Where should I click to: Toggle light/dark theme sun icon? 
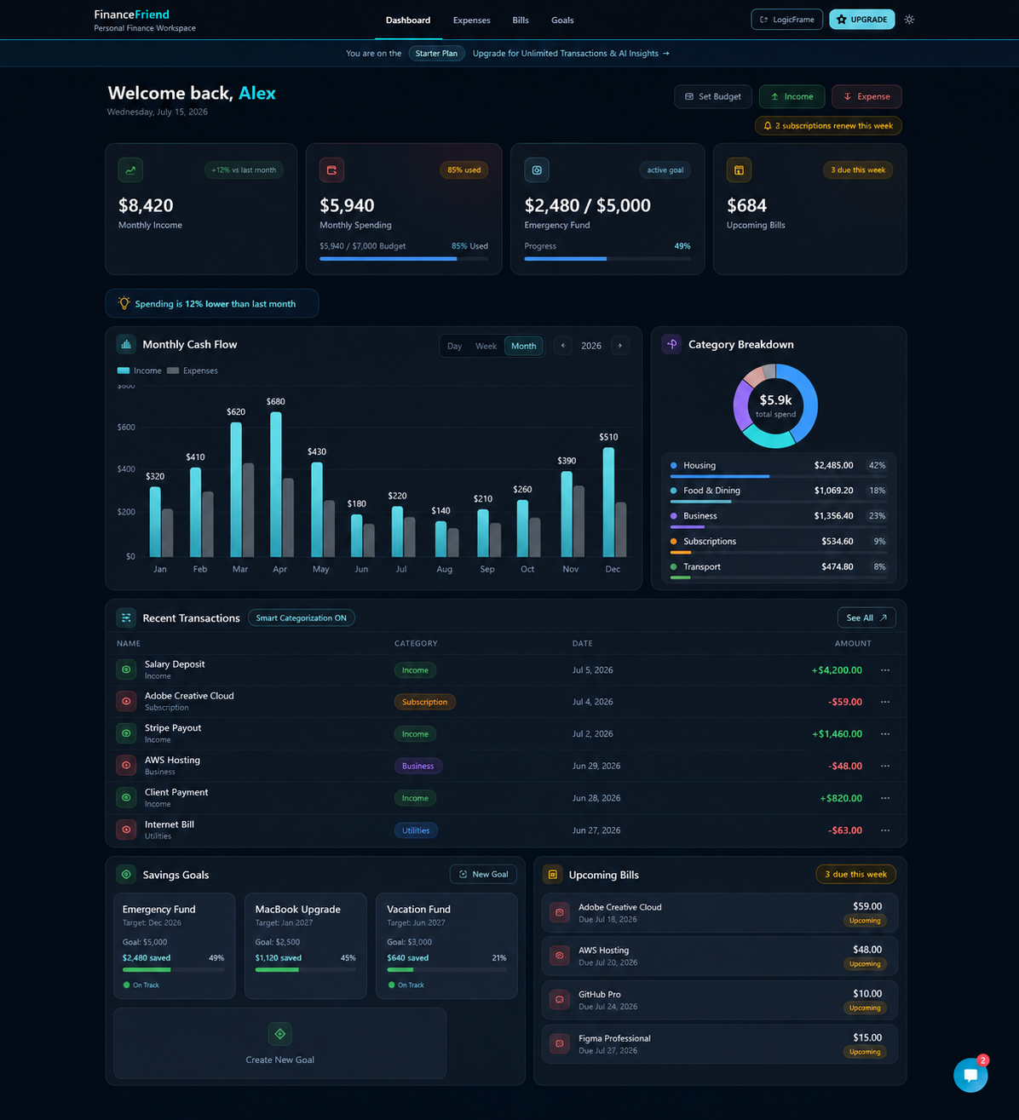pyautogui.click(x=909, y=20)
